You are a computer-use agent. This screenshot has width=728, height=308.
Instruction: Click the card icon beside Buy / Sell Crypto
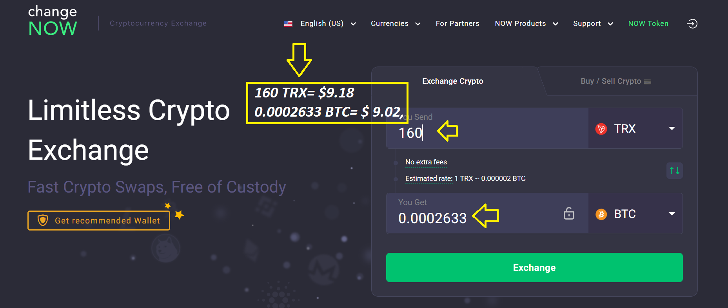(647, 82)
